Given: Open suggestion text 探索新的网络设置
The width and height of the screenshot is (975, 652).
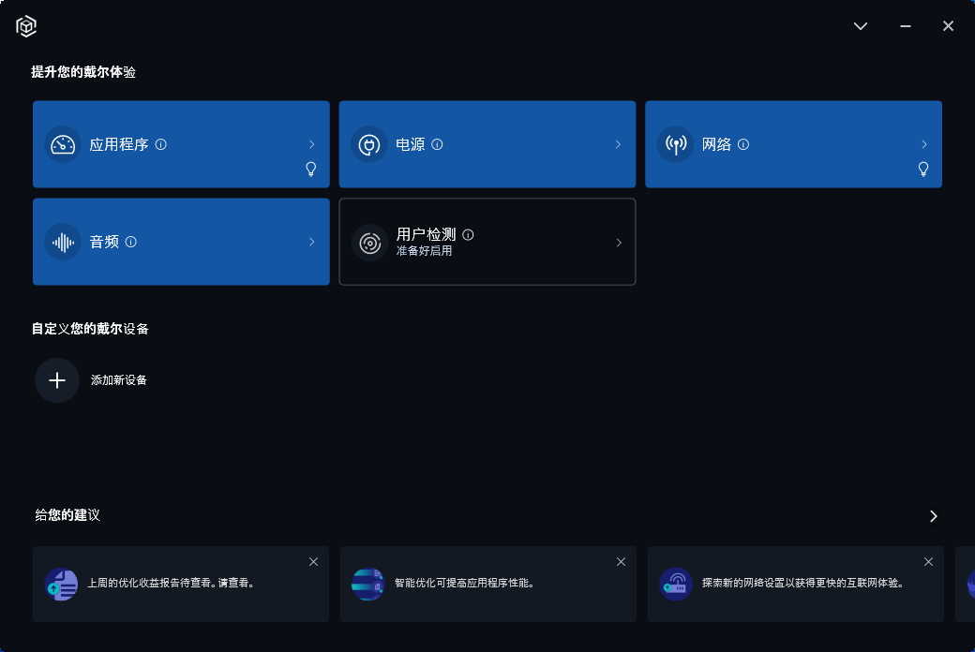Looking at the screenshot, I should [x=804, y=583].
